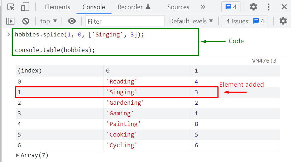The image size is (291, 162).
Task: Click the value 4 in Reading row
Action: click(196, 82)
